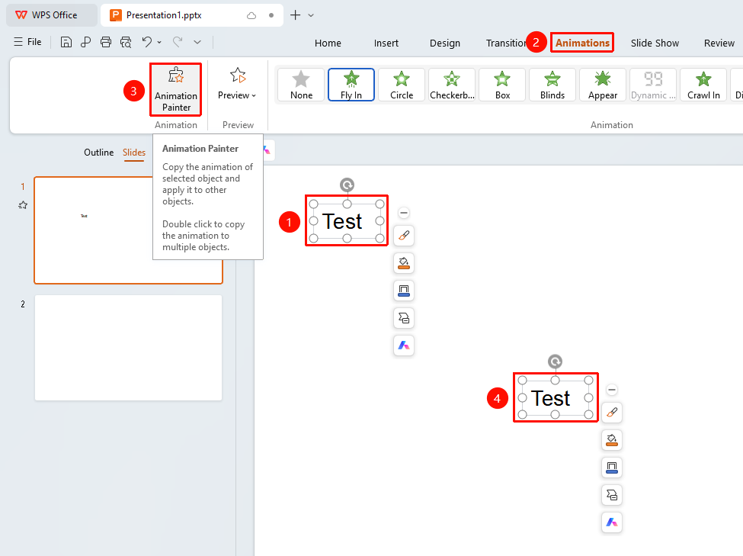Switch to the Home ribbon tab
This screenshot has height=556, width=743.
(328, 43)
